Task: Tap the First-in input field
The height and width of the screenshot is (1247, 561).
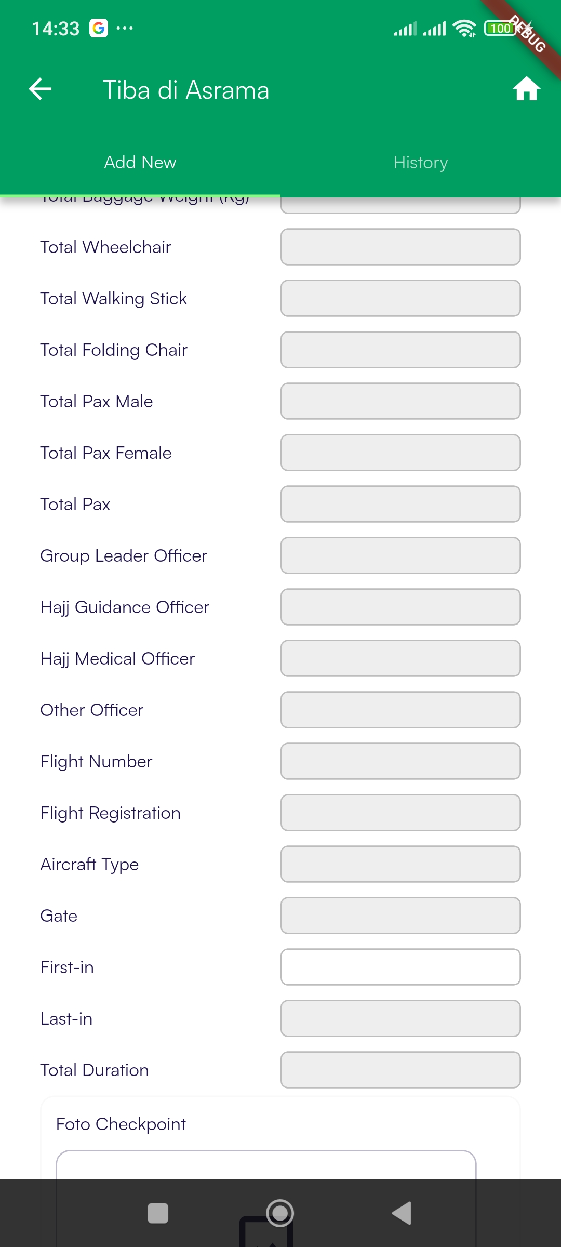Action: coord(400,967)
